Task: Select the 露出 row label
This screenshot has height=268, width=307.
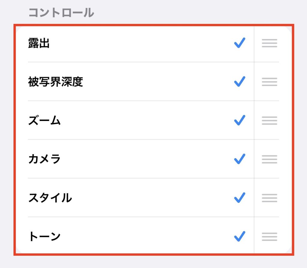Action: pyautogui.click(x=39, y=44)
